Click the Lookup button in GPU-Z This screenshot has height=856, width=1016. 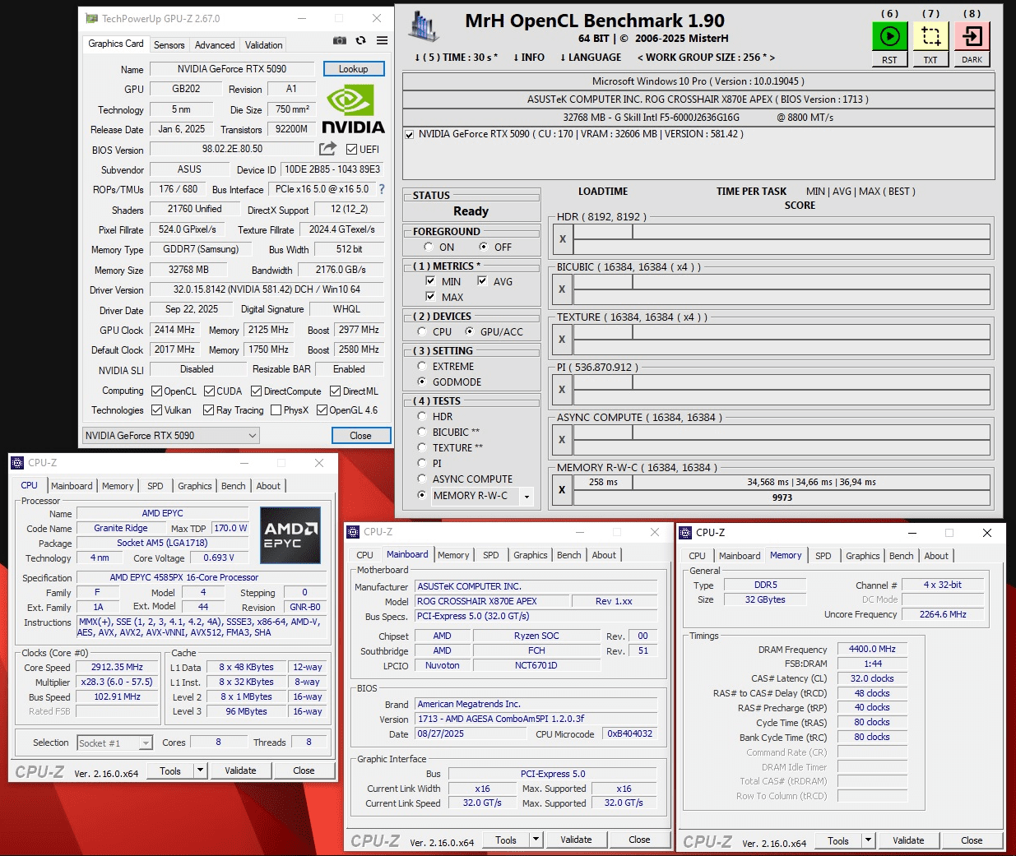(354, 69)
